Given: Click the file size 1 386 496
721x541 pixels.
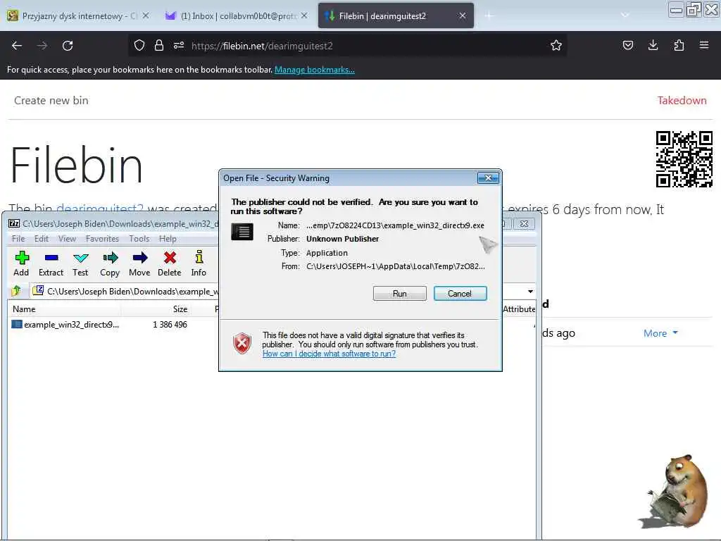Looking at the screenshot, I should 170,324.
